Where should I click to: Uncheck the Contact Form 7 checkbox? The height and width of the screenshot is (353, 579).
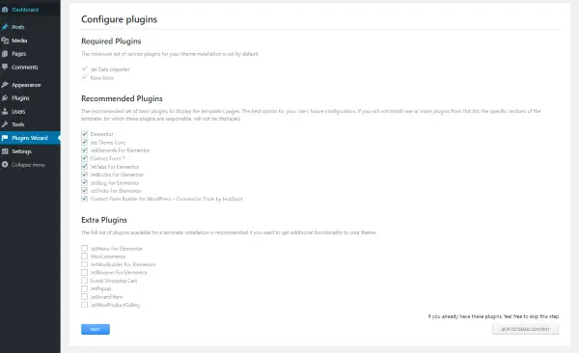85,158
